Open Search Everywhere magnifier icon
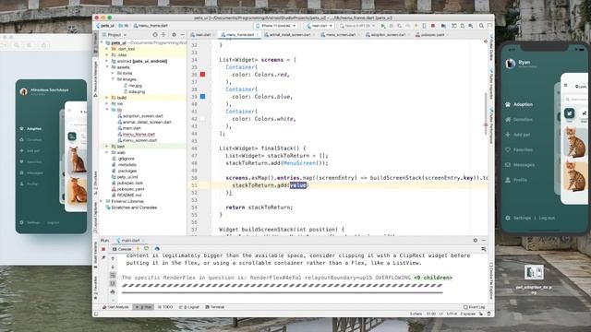The width and height of the screenshot is (591, 332). (481, 26)
